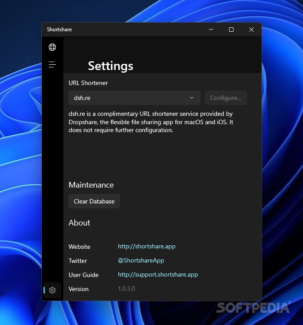Maximize the Shortshare window
The image size is (303, 325).
(x=231, y=30)
